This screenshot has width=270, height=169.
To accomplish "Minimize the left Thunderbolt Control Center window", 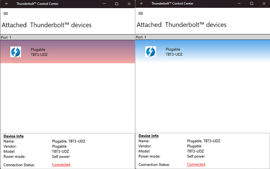I will pyautogui.click(x=104, y=4).
